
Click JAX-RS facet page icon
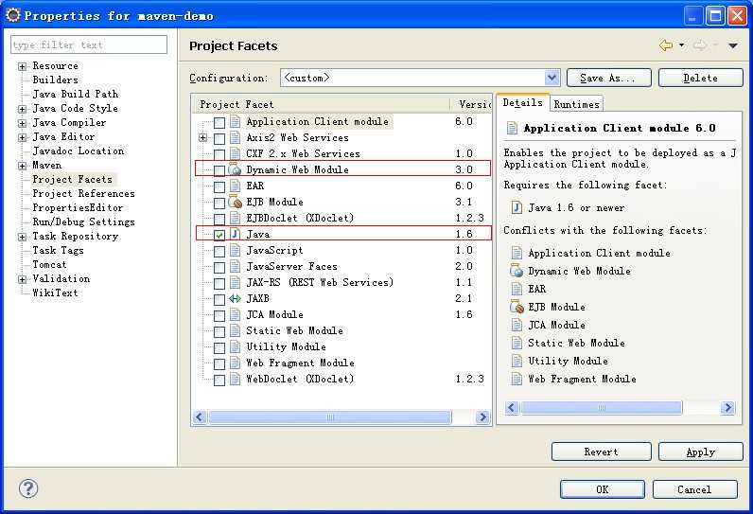point(235,282)
